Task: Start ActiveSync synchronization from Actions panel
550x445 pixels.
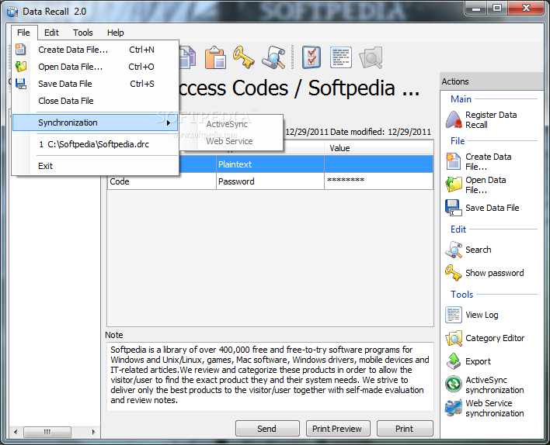Action: [x=485, y=385]
